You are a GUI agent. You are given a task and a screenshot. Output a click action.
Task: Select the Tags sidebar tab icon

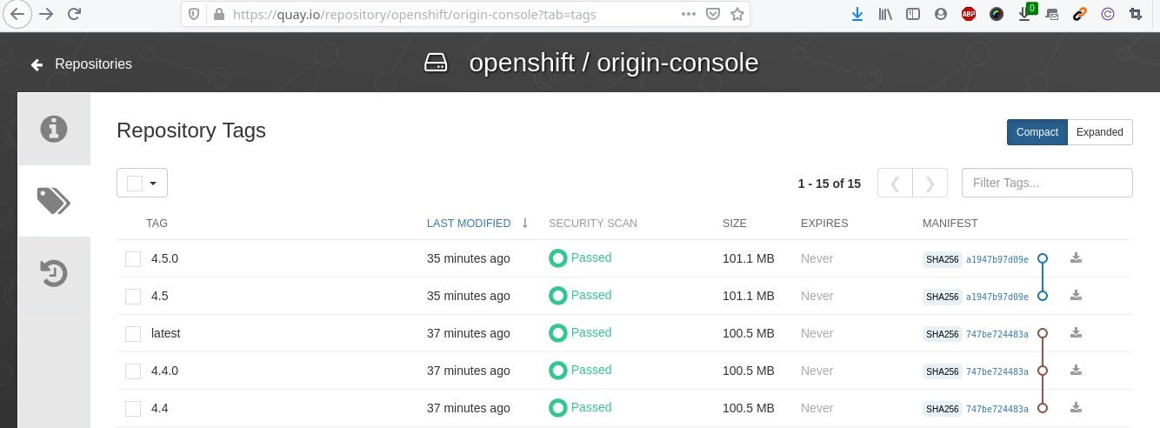[54, 201]
